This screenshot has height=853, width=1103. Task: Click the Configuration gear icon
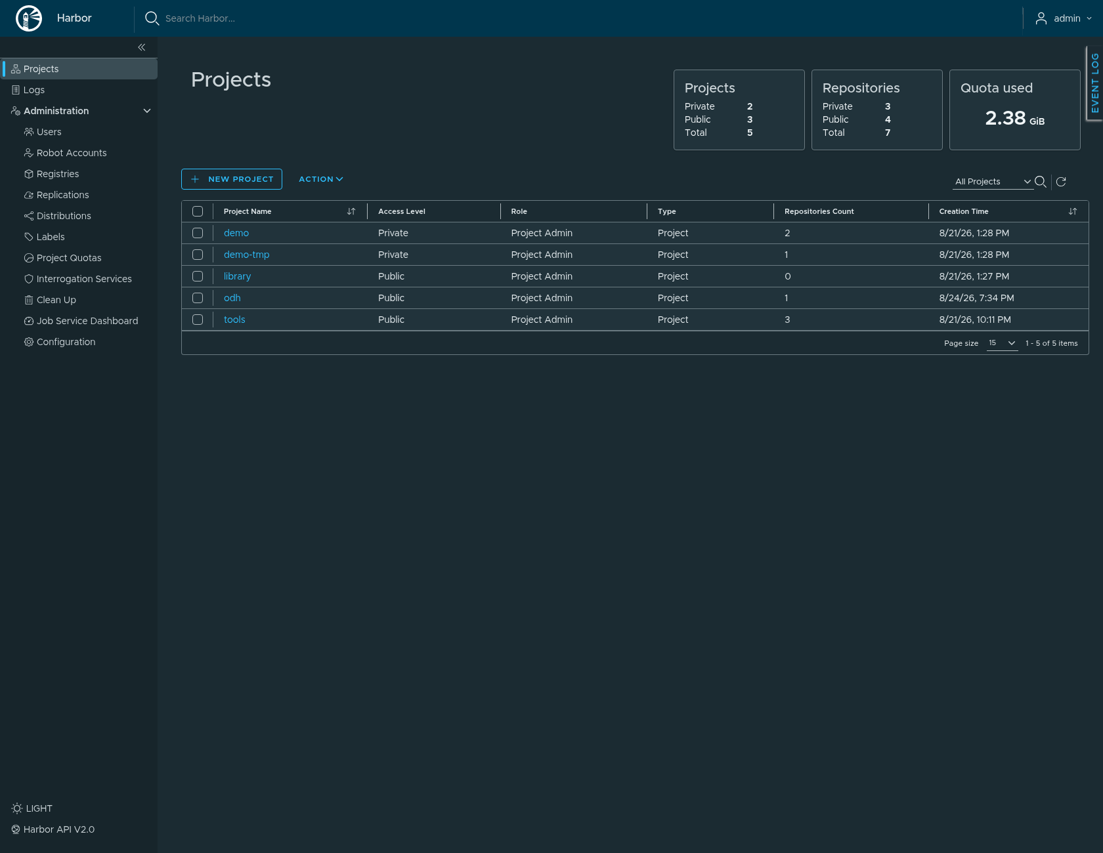click(29, 342)
